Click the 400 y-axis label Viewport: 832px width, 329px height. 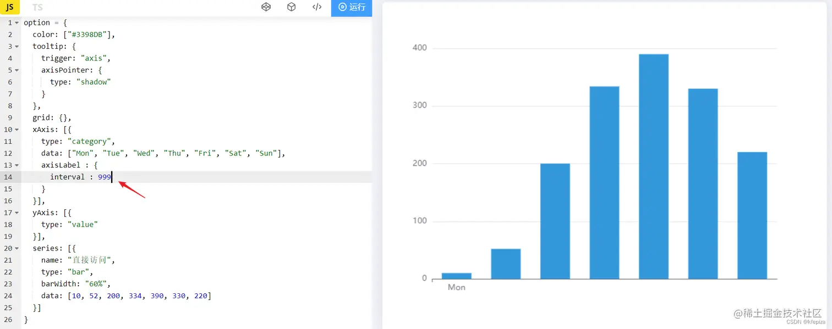point(420,48)
